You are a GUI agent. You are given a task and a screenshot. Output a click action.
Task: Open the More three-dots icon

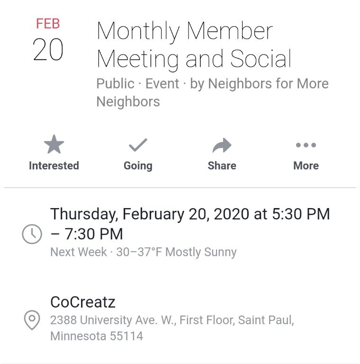click(x=306, y=145)
